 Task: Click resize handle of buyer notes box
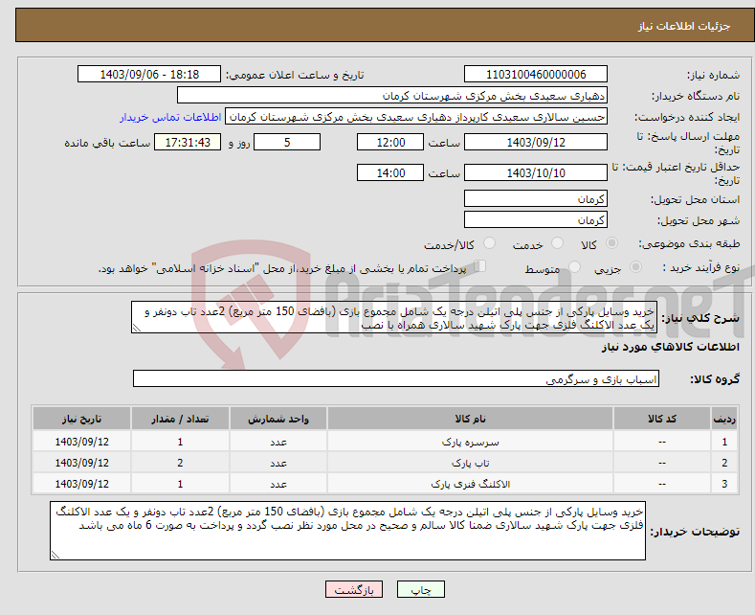56,555
